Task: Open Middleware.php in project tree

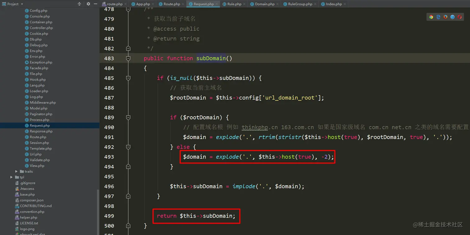Action: click(43, 103)
